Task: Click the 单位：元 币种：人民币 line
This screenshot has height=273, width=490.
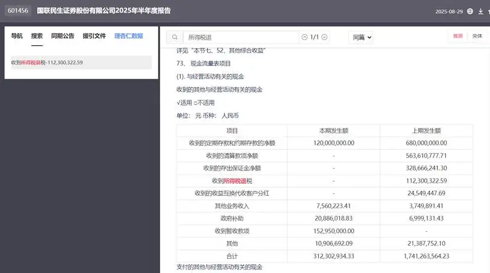Action: click(x=207, y=116)
